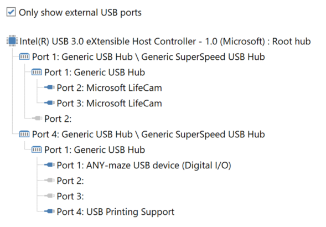This screenshot has width=326, height=227.
Task: Select Port 1 Generic SuperSpeed USB Hub label
Action: tap(148, 57)
